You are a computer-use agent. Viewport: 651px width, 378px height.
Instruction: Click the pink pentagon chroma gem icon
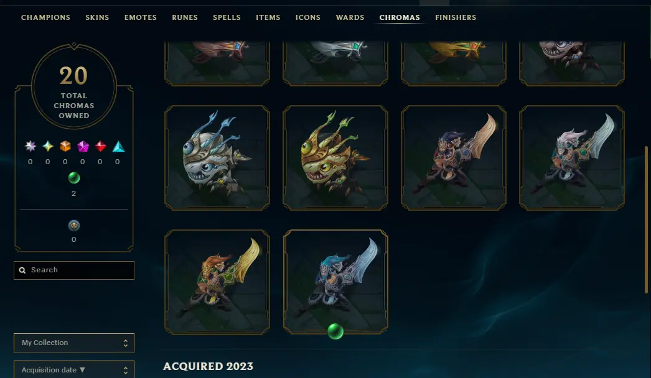click(83, 146)
